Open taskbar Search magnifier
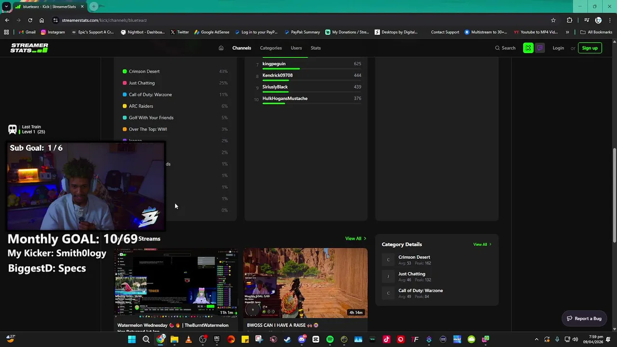The image size is (617, 347). click(146, 339)
